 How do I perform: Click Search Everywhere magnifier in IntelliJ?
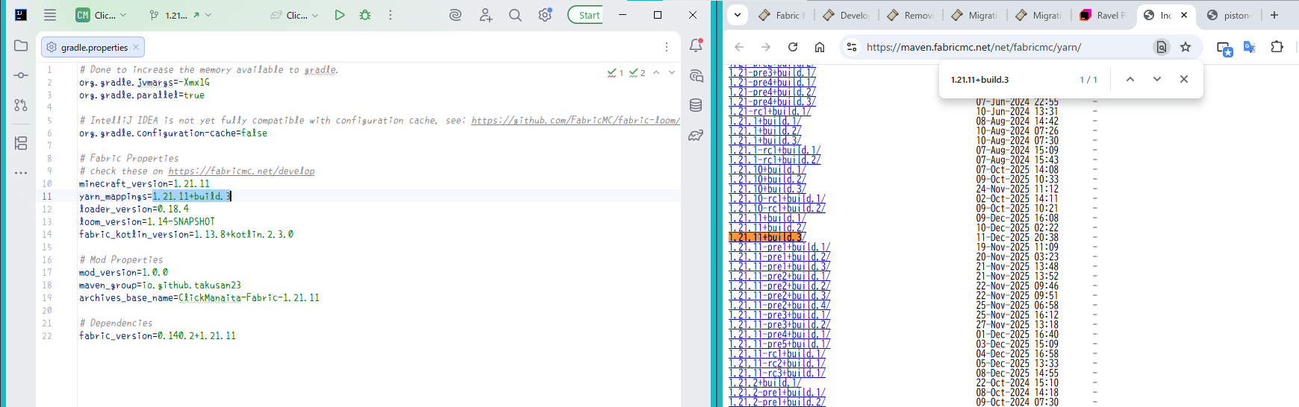(x=515, y=15)
